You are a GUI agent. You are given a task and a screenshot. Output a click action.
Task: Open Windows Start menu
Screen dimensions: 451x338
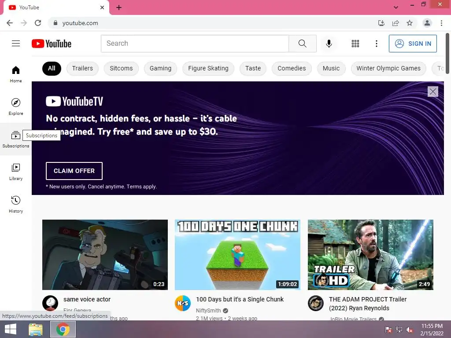click(11, 329)
